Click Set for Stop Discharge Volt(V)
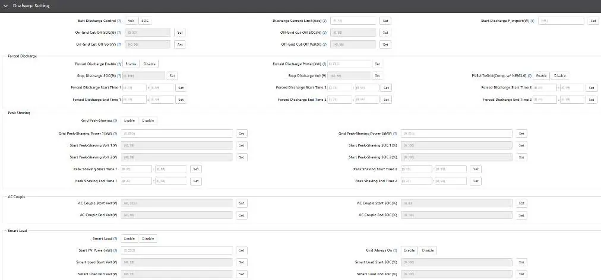The height and width of the screenshot is (280, 601). [x=377, y=76]
